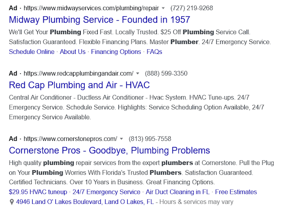Click Air Duct Cleaning in FL link
Image resolution: width=295 pixels, height=215 pixels.
[177, 192]
